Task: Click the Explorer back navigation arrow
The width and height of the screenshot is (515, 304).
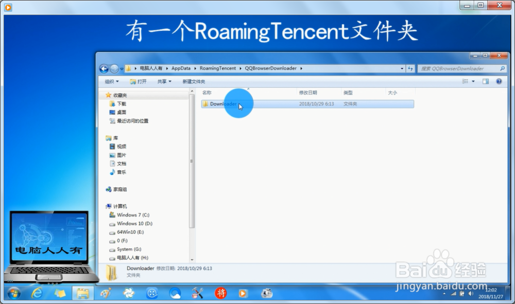Action: (104, 68)
